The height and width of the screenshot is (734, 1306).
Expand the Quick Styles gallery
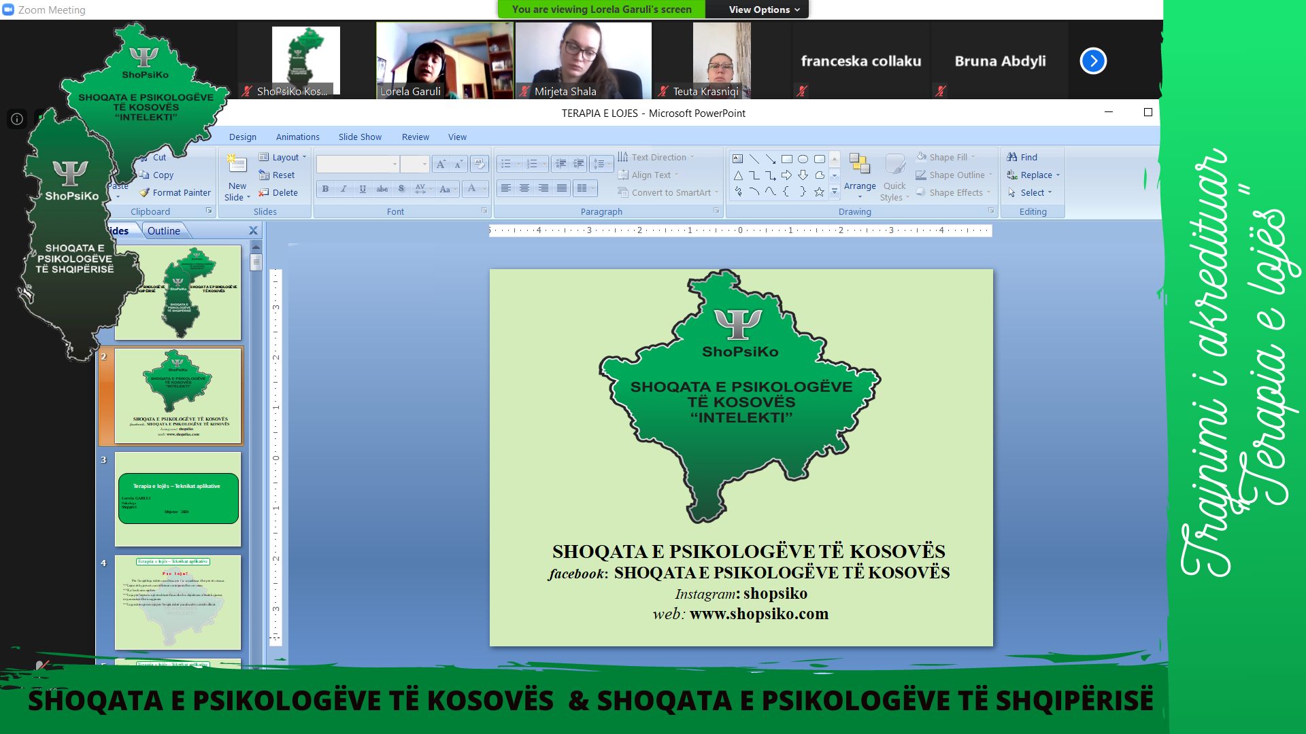point(894,177)
